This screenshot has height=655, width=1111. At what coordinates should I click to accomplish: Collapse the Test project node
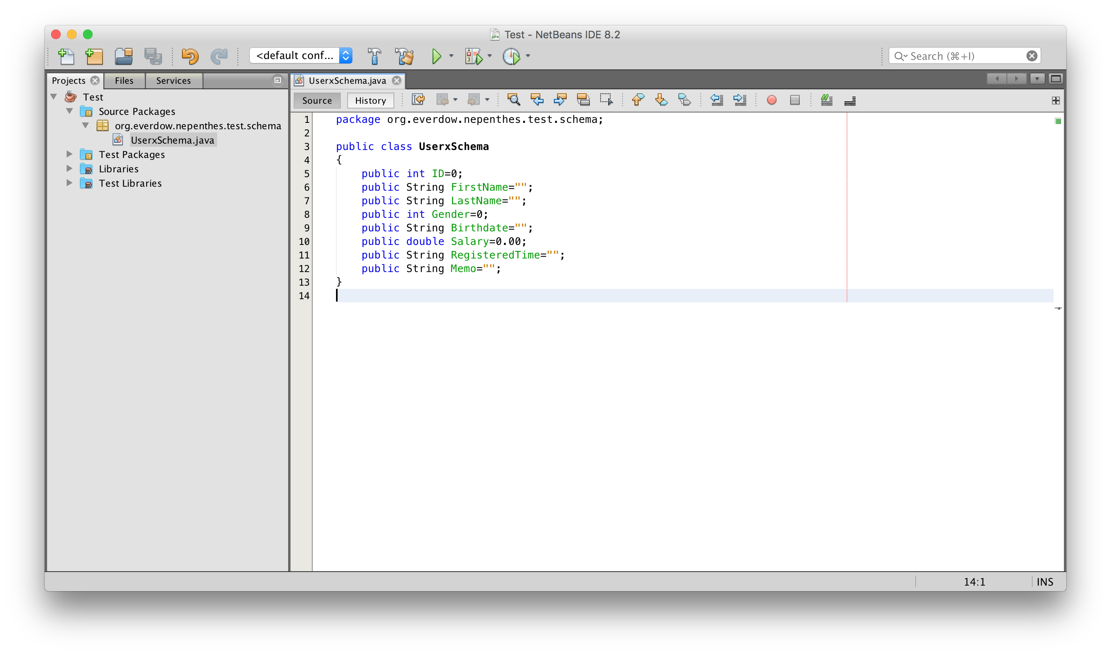54,97
